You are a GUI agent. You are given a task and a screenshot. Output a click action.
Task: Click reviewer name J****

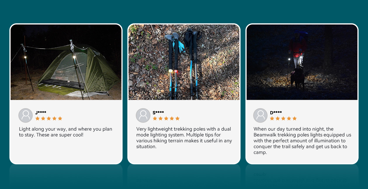click(x=41, y=113)
